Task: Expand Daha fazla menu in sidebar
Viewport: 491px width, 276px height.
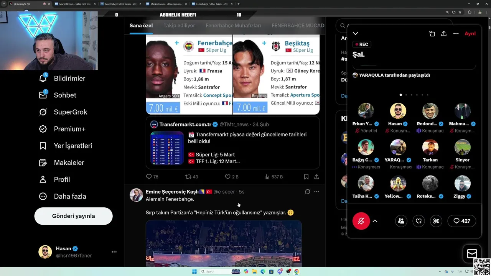Action: (63, 196)
